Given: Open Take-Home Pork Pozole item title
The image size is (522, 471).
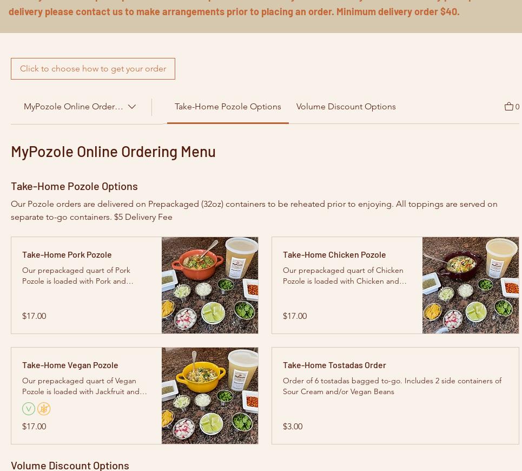Looking at the screenshot, I should [x=67, y=255].
